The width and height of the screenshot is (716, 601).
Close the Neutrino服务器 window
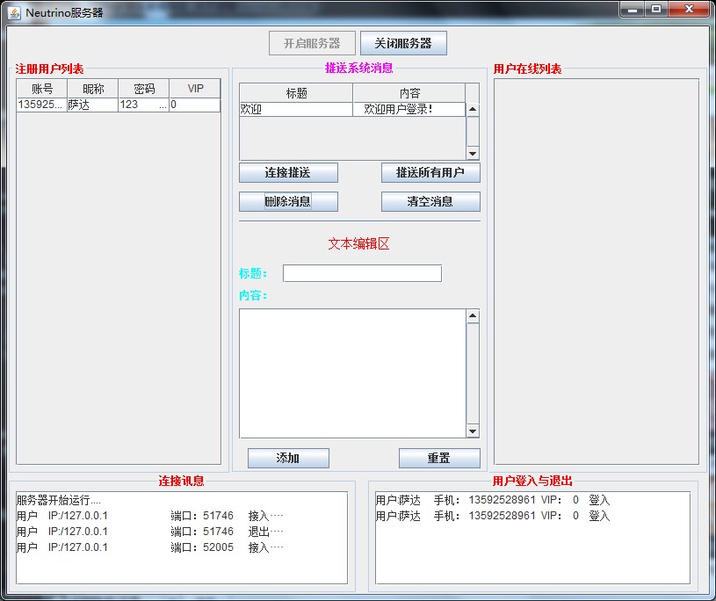pyautogui.click(x=690, y=9)
